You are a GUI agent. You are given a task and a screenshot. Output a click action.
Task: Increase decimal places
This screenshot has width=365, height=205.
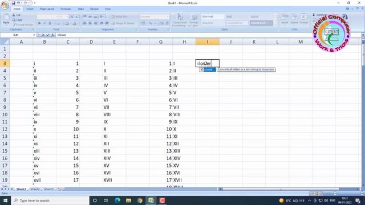click(x=162, y=23)
